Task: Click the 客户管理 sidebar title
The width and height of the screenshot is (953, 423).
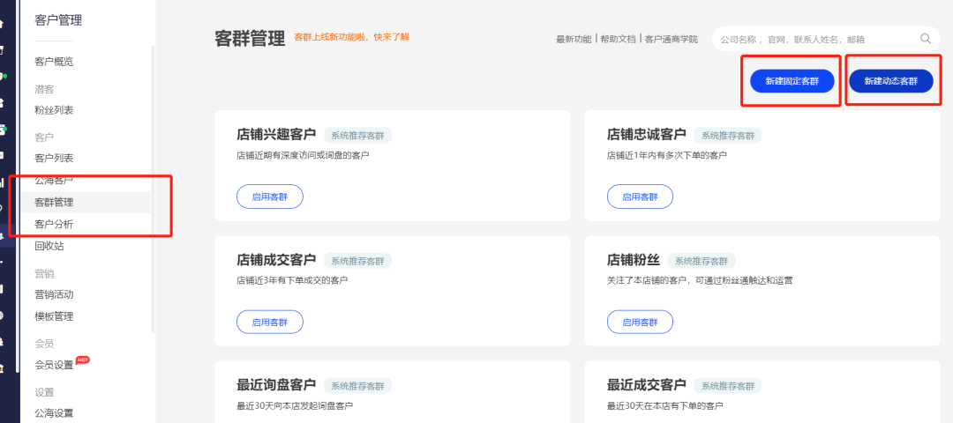Action: (58, 20)
